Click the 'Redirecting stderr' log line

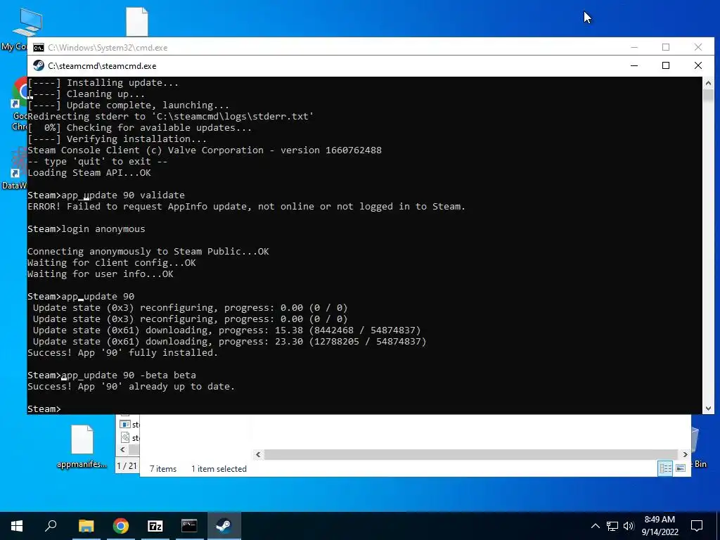[170, 116]
